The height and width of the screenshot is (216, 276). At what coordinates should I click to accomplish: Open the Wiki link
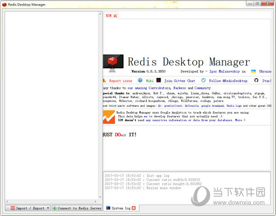149,81
